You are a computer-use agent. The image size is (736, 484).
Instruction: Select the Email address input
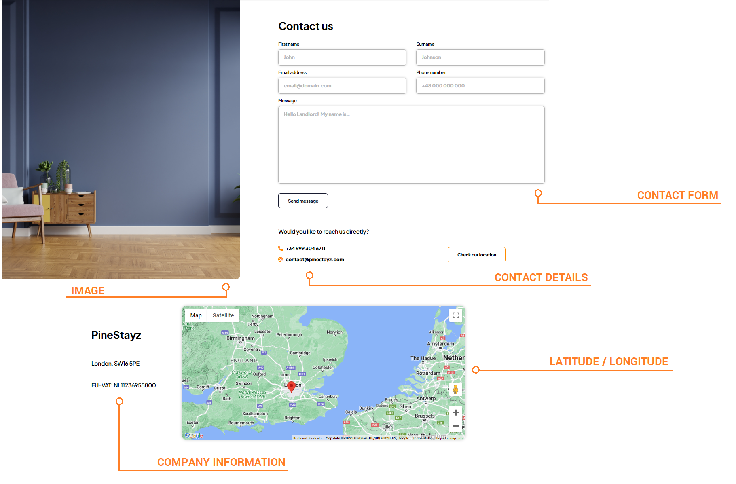pos(342,86)
